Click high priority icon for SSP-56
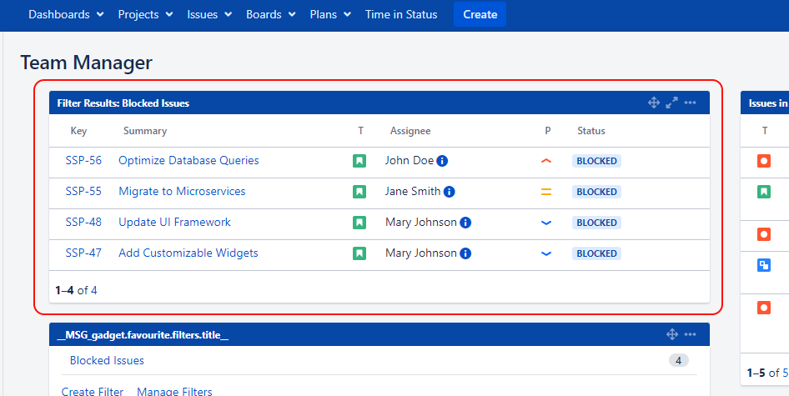The height and width of the screenshot is (396, 789). 546,161
